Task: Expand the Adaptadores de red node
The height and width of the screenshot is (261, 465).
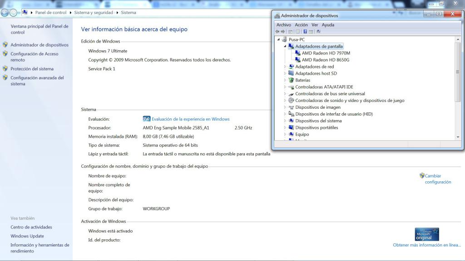Action: [x=285, y=67]
